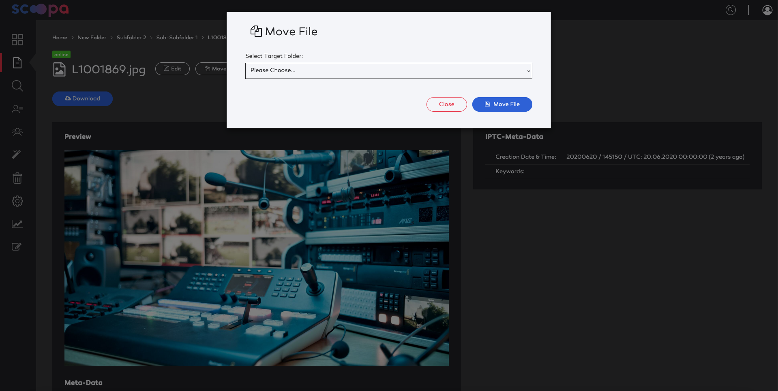This screenshot has height=391, width=778.
Task: Confirm with the blue Move File button
Action: [x=502, y=104]
